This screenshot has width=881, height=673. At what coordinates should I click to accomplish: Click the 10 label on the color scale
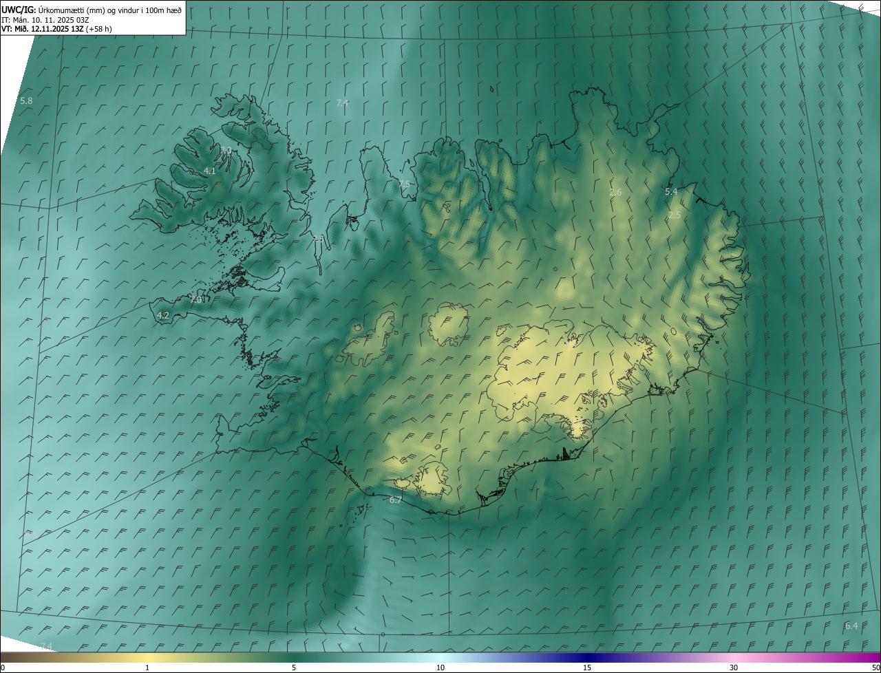point(440,668)
